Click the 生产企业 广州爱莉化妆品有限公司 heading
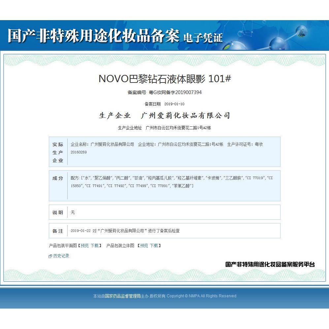 pos(165,115)
